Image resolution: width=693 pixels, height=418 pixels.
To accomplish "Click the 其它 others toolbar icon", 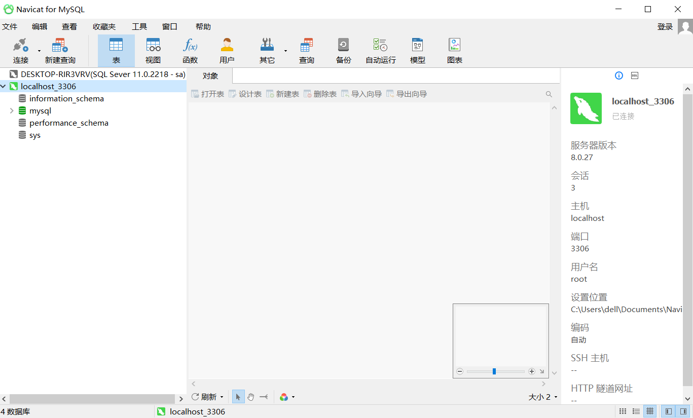I will (267, 51).
